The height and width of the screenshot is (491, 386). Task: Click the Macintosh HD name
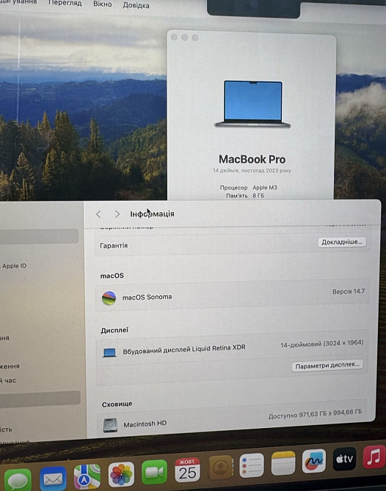(x=145, y=424)
